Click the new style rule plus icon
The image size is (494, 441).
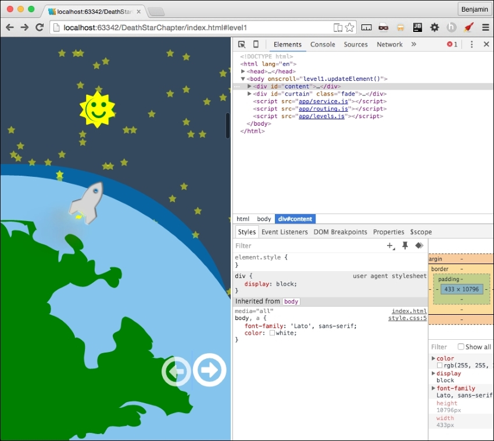(x=391, y=246)
